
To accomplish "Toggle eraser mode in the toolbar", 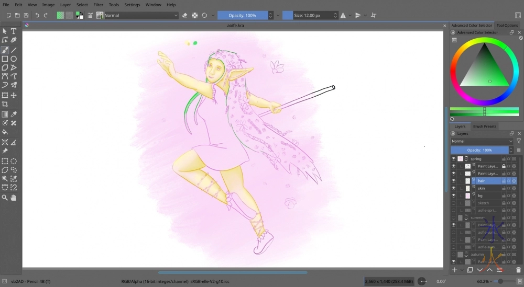I will pos(184,16).
